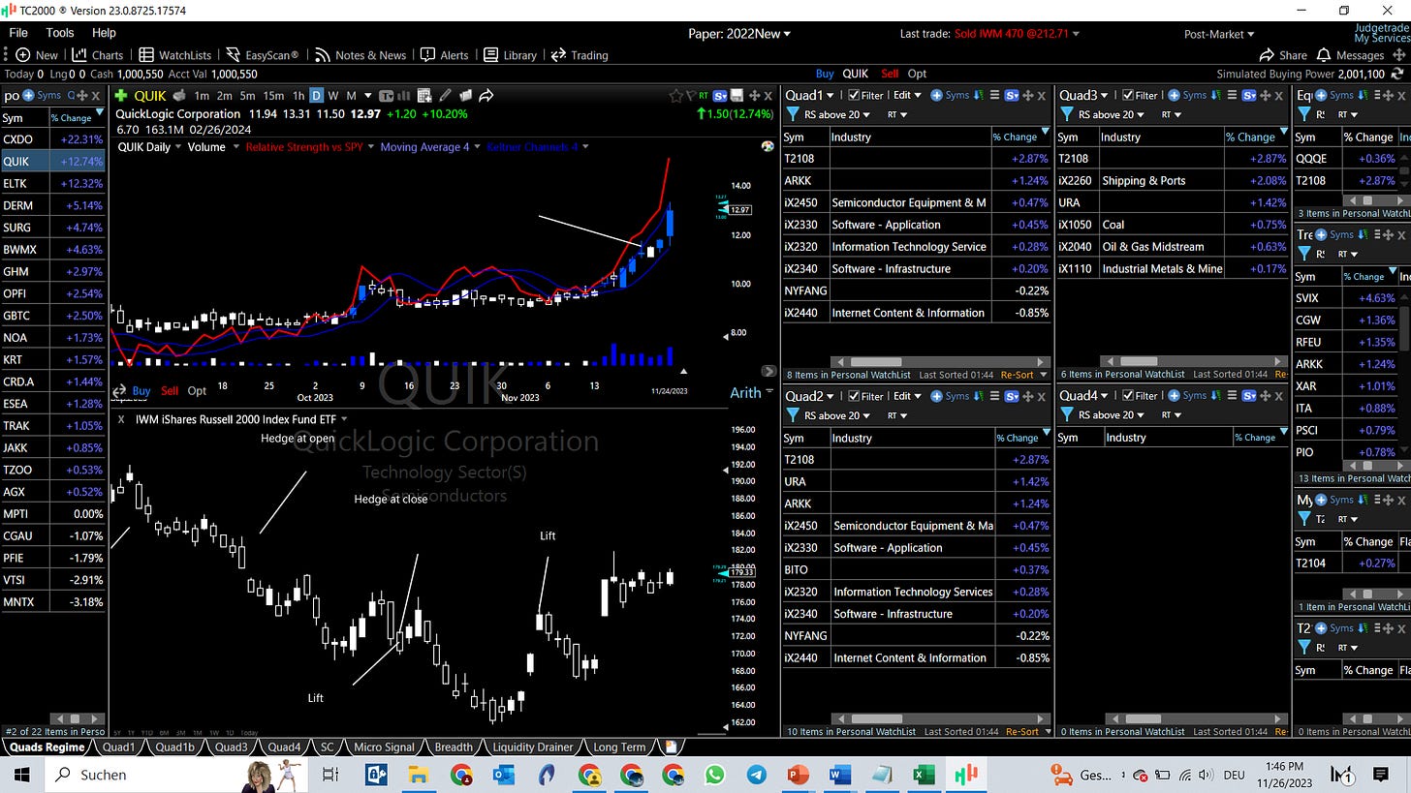1411x793 pixels.
Task: Click the Quad3 blue funnel filter icon
Action: [x=1066, y=114]
